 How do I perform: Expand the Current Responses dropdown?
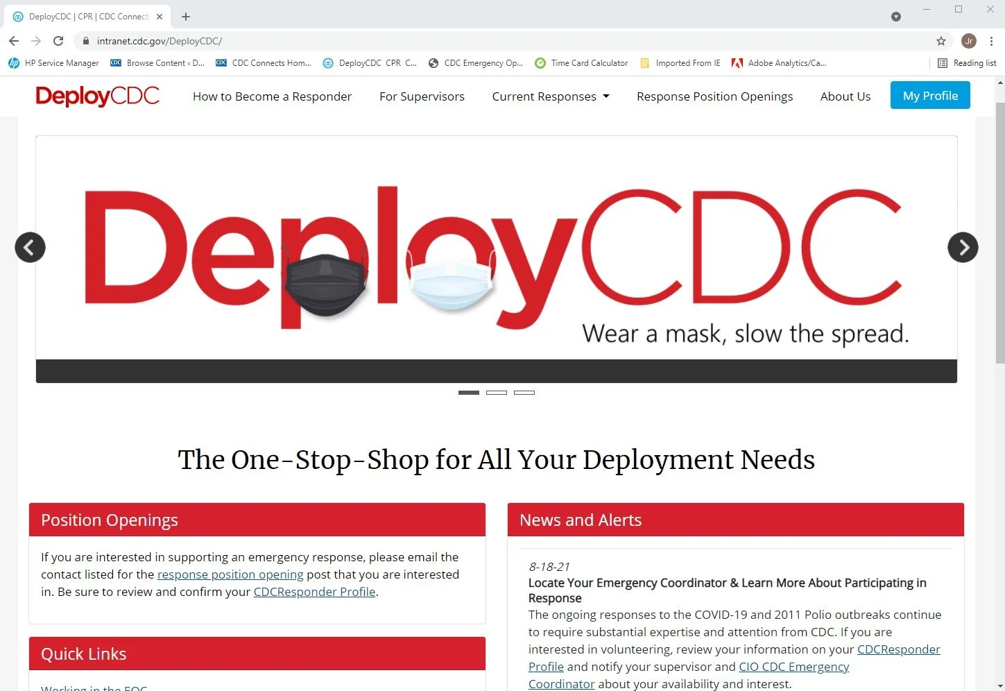pyautogui.click(x=551, y=96)
